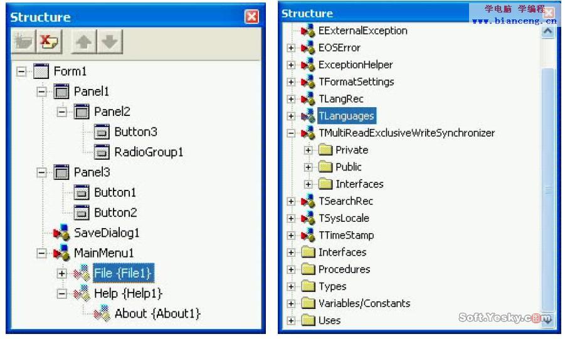This screenshot has width=565, height=339.
Task: Expand the ExceptionHelper node
Action: 291,65
